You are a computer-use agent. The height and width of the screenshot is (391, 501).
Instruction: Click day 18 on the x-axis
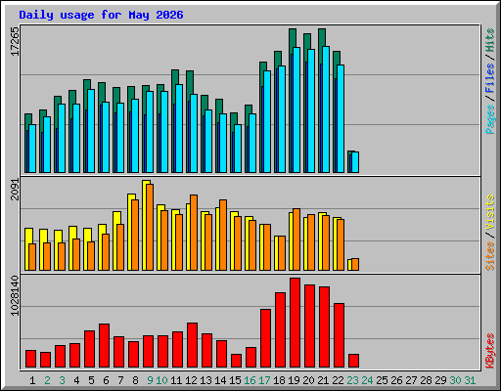coord(279,380)
